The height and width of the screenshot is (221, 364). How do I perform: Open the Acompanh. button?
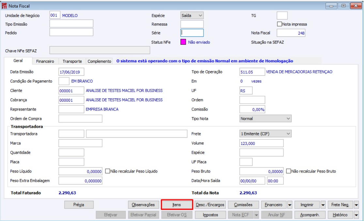click(x=310, y=215)
